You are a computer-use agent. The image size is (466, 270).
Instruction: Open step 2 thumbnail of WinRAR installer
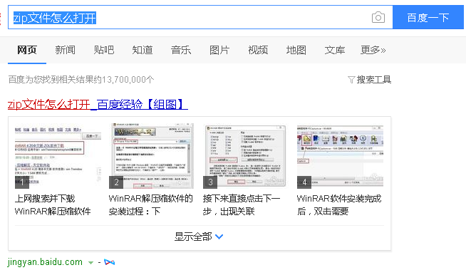point(151,156)
